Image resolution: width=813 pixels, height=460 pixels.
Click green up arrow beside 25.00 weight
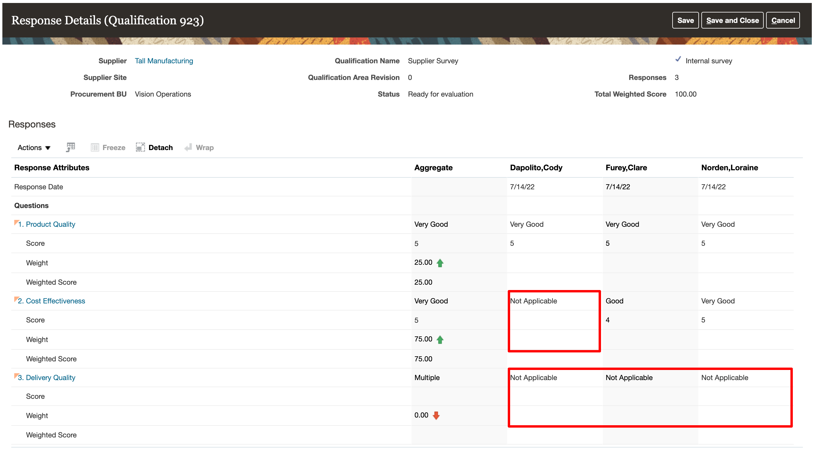[x=440, y=263]
